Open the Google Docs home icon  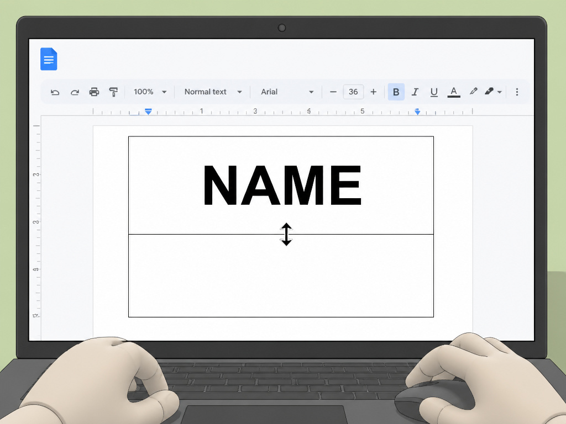(49, 59)
